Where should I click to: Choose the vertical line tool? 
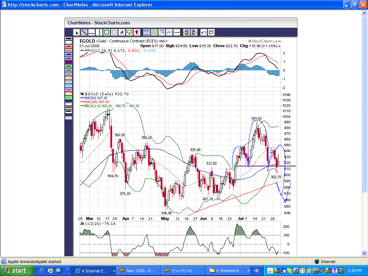click(99, 32)
